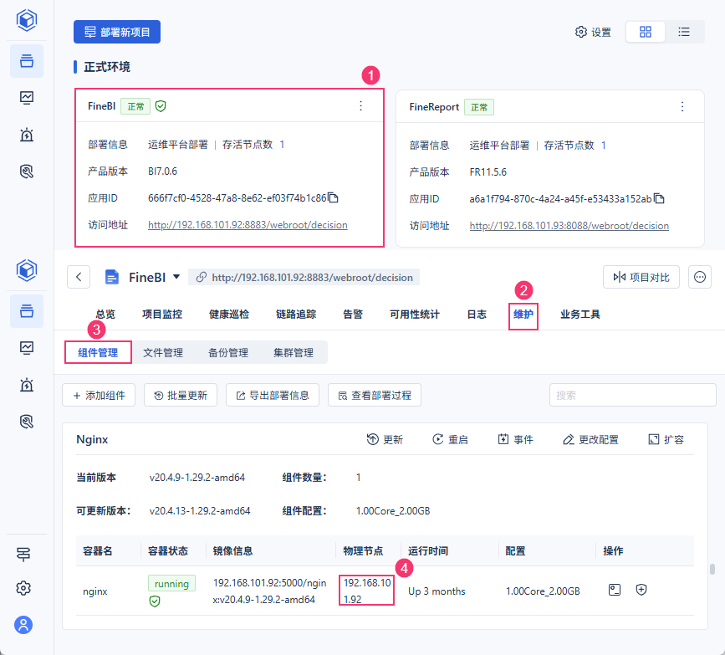Select the 集群管理 sub-tab
725x655 pixels.
(294, 352)
